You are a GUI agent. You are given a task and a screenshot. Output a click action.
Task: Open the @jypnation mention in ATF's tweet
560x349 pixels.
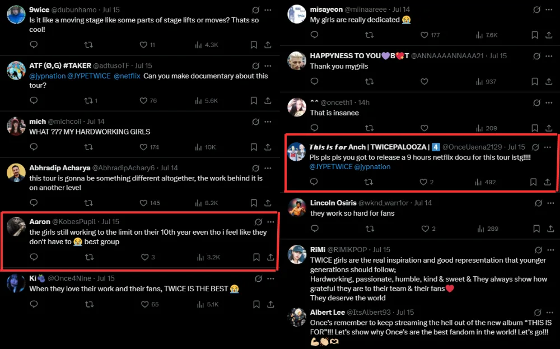[x=47, y=76]
